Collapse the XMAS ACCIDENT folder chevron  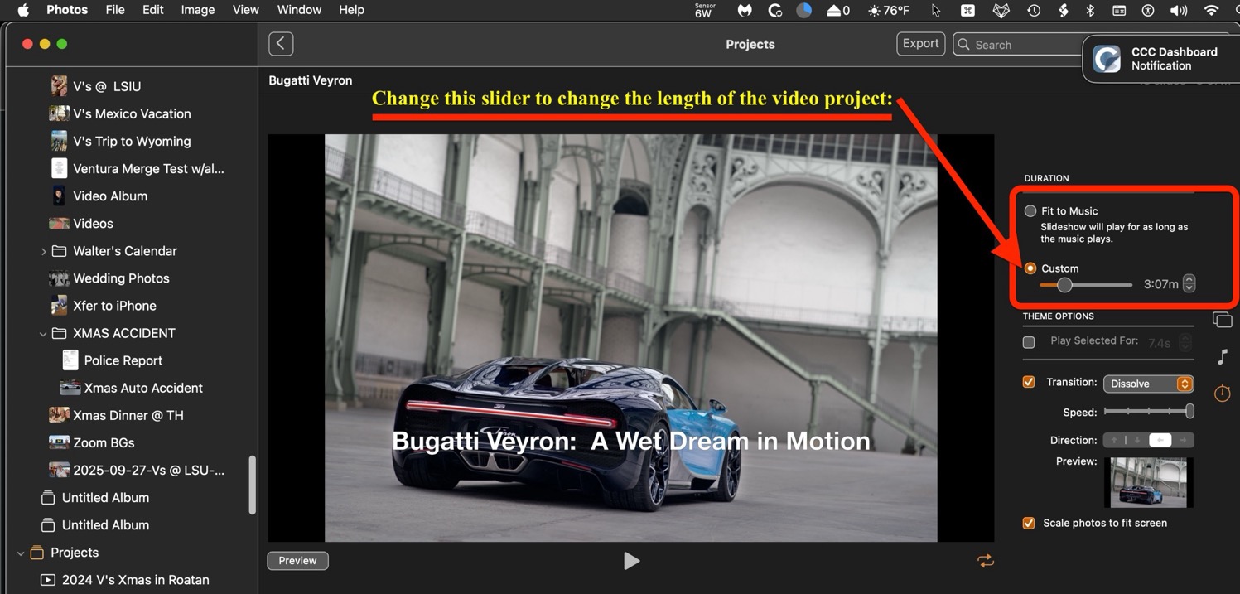pyautogui.click(x=43, y=333)
